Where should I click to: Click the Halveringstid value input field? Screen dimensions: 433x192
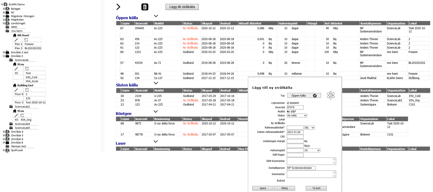coord(295,150)
